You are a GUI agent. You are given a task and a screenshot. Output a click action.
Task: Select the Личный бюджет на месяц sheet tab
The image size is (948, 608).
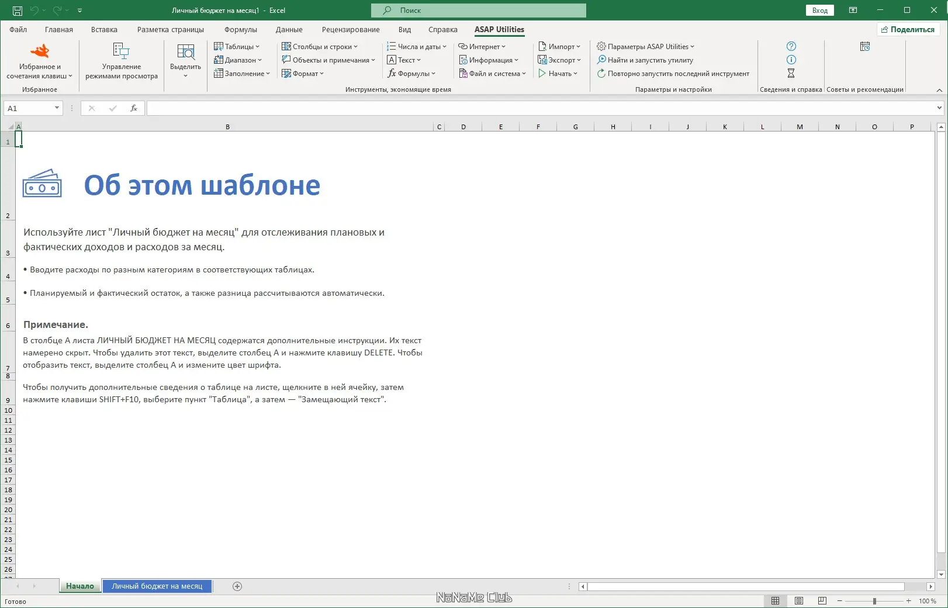tap(157, 586)
